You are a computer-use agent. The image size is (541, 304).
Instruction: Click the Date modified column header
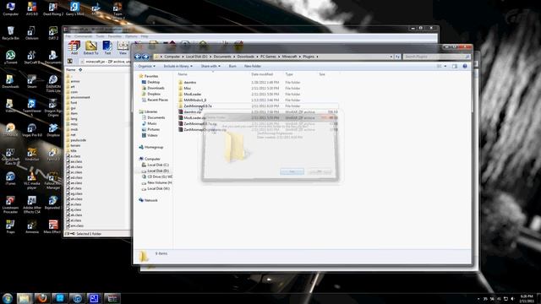click(x=262, y=74)
